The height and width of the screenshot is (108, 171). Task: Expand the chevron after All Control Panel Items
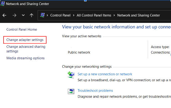[114, 15]
